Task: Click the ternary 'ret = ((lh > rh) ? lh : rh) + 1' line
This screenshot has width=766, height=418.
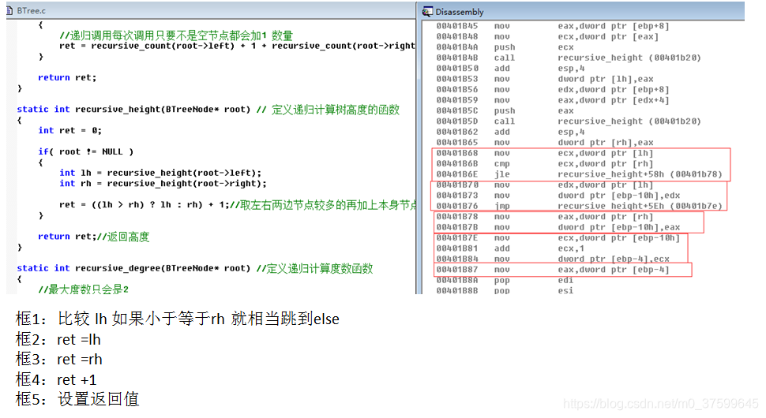Action: tap(238, 205)
